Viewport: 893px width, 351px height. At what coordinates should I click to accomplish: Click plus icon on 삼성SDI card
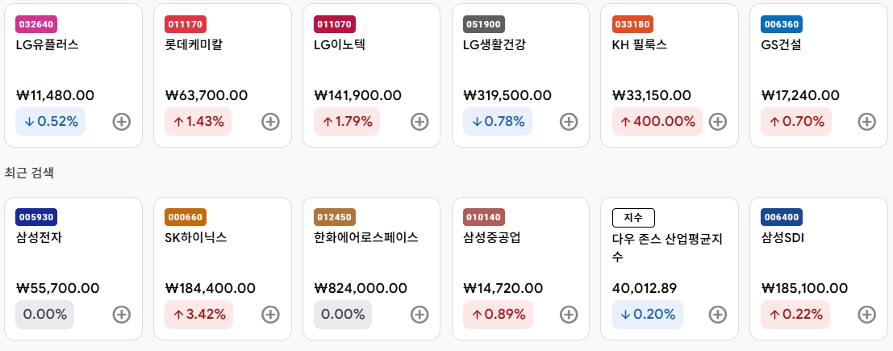(867, 315)
